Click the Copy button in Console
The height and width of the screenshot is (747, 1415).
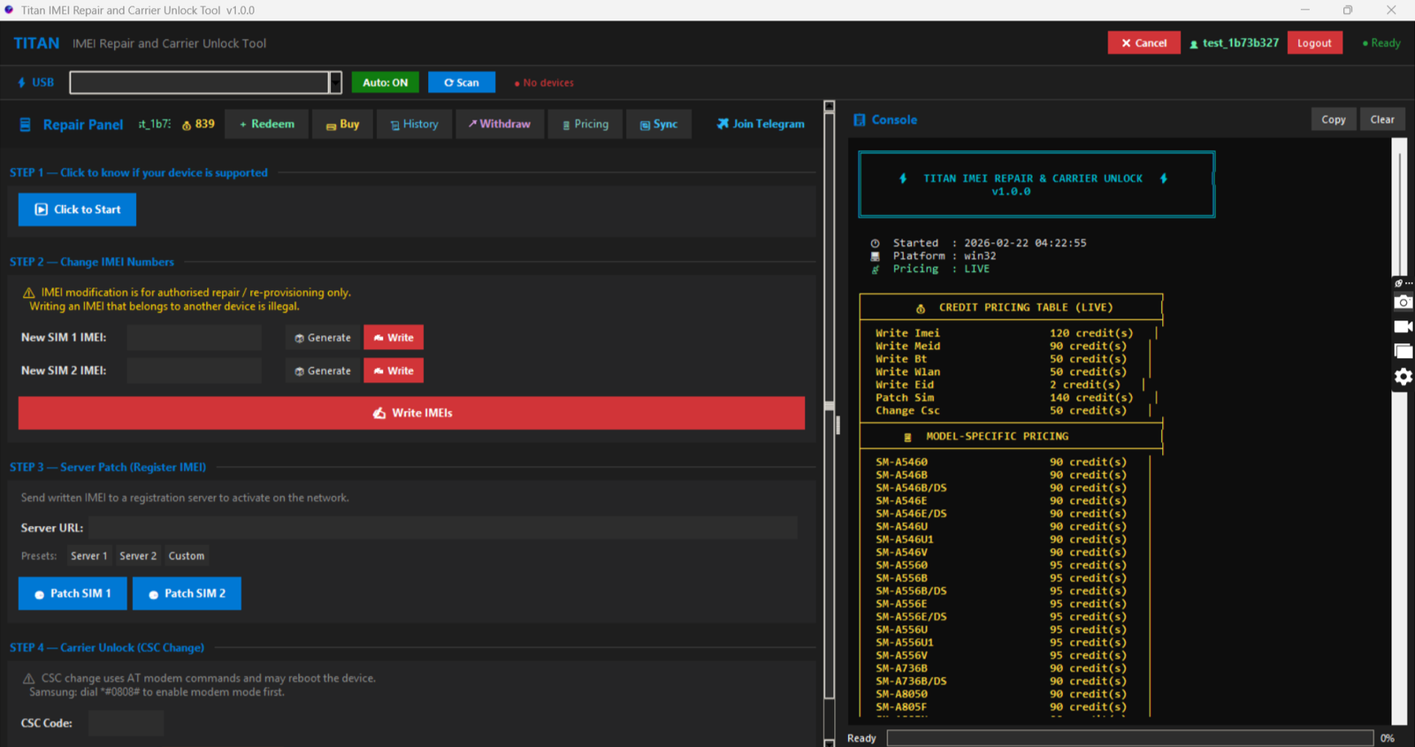tap(1333, 119)
